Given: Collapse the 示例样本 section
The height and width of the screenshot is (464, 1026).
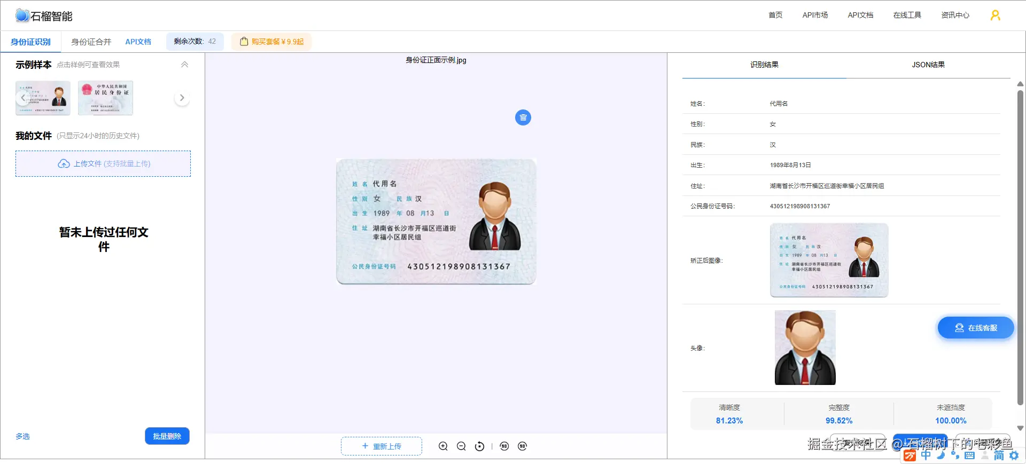Looking at the screenshot, I should point(184,65).
